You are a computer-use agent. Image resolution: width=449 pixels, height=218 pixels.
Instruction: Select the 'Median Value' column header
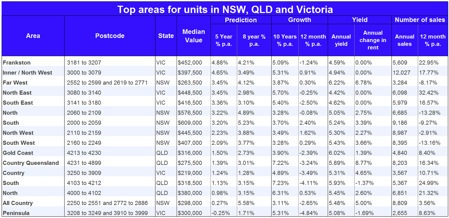click(194, 36)
